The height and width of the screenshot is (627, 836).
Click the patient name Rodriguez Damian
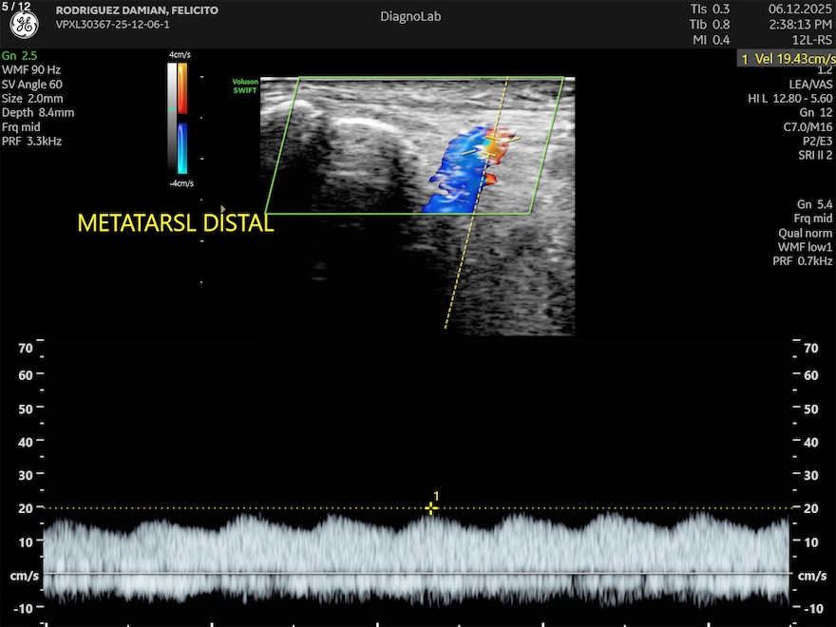[137, 10]
